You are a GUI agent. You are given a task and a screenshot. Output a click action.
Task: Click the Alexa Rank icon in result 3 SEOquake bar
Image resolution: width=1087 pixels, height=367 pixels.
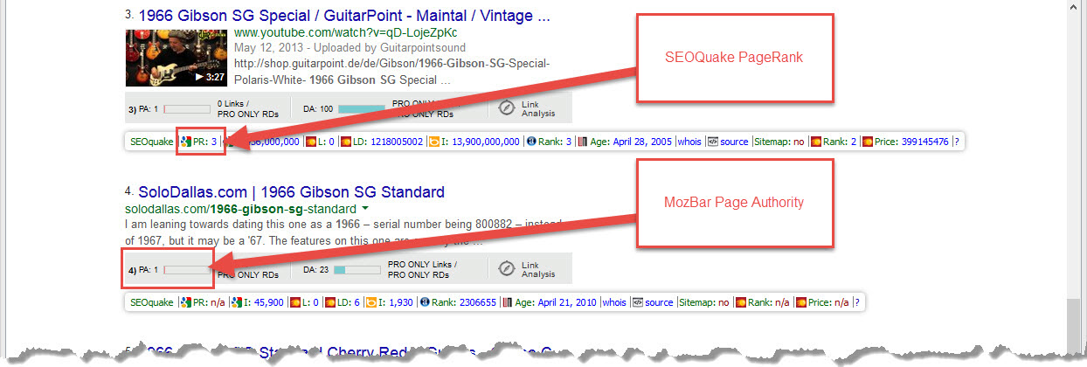[530, 142]
